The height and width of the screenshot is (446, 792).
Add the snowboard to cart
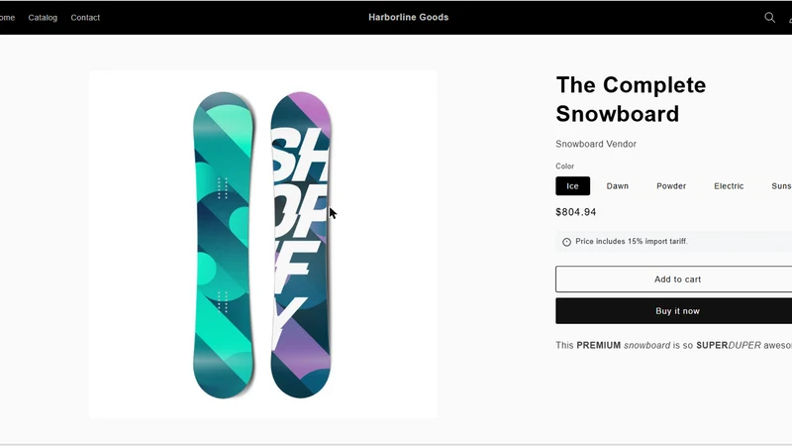674,279
